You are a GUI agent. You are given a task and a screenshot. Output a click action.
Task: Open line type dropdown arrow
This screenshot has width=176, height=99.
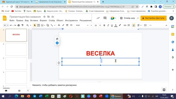pyautogui.click(x=55, y=25)
